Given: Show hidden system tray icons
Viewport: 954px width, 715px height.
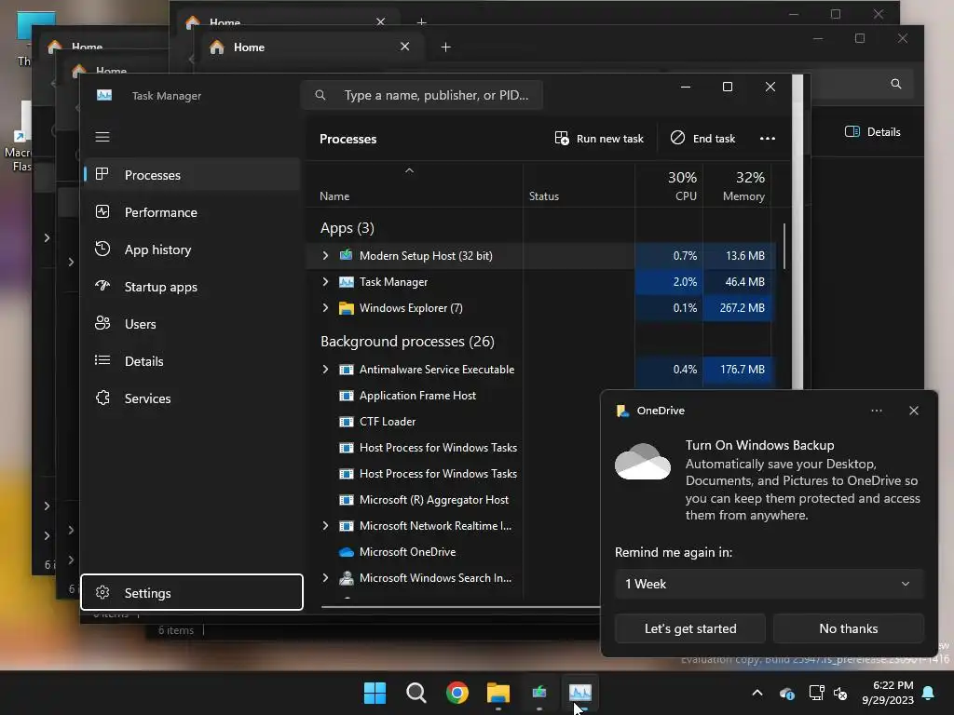Looking at the screenshot, I should (757, 693).
